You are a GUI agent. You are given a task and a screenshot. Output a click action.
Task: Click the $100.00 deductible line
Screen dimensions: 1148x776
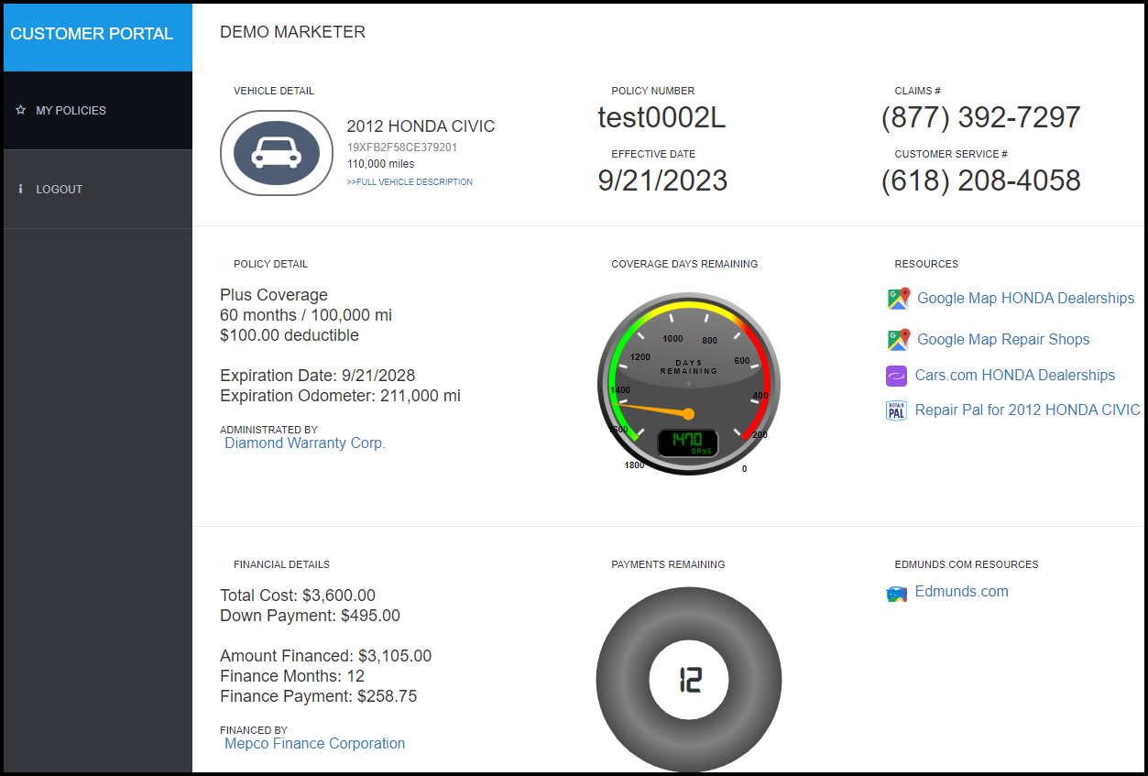click(x=290, y=335)
